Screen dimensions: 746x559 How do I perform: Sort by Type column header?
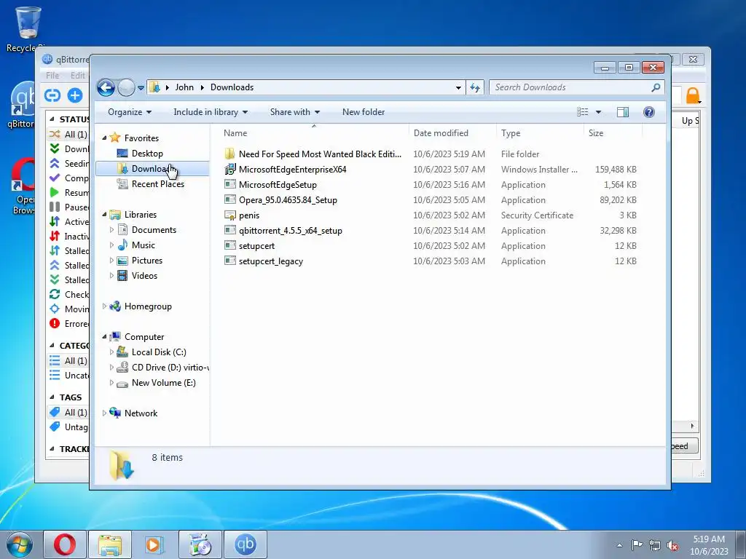[540, 133]
